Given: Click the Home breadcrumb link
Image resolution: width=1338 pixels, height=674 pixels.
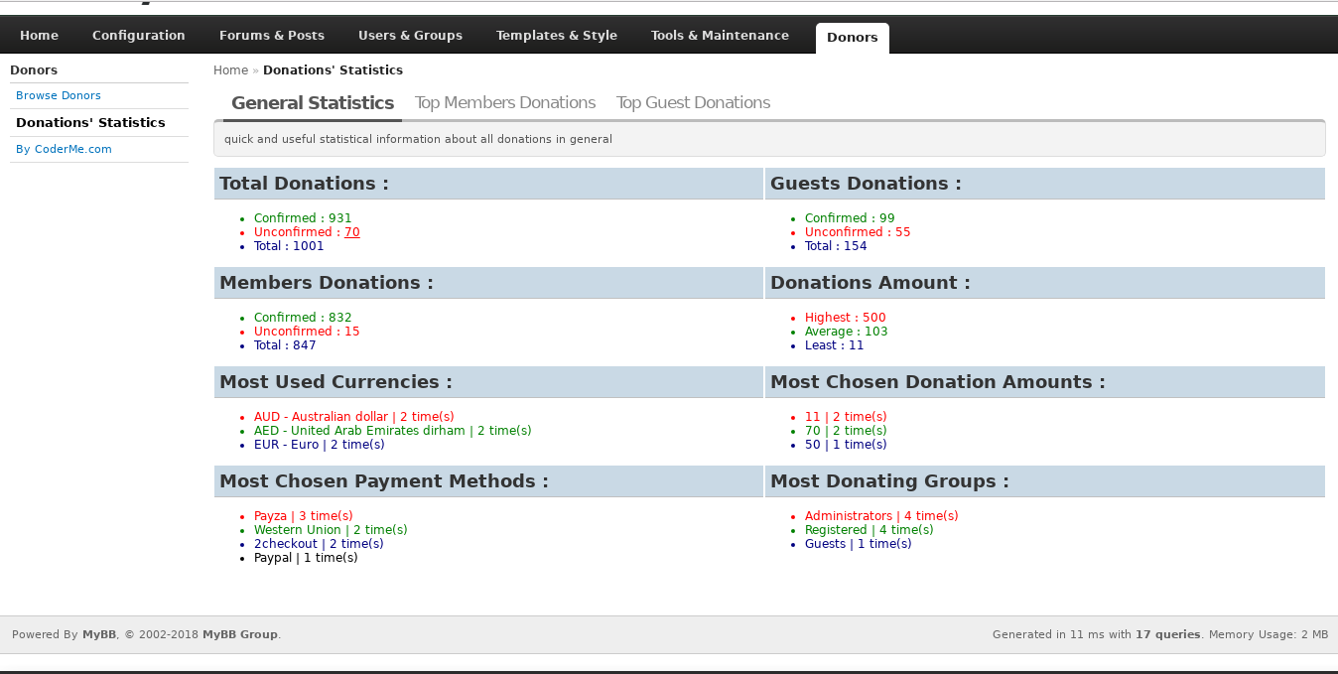Looking at the screenshot, I should click(x=230, y=70).
